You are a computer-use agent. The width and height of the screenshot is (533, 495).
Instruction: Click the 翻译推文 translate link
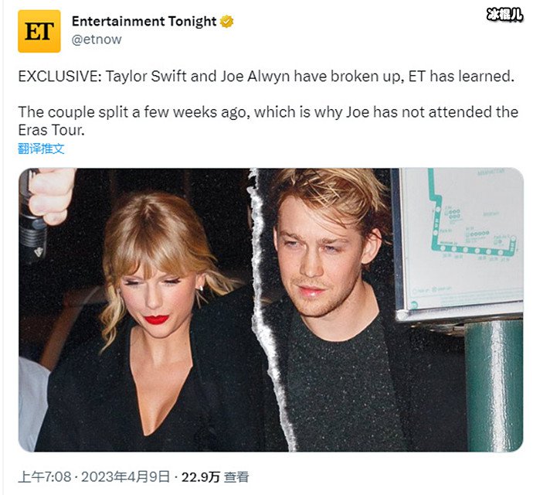[41, 148]
